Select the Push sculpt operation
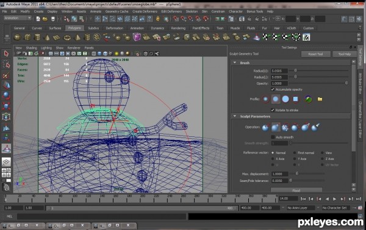Viewport: 366px width, 230px height. [265, 127]
